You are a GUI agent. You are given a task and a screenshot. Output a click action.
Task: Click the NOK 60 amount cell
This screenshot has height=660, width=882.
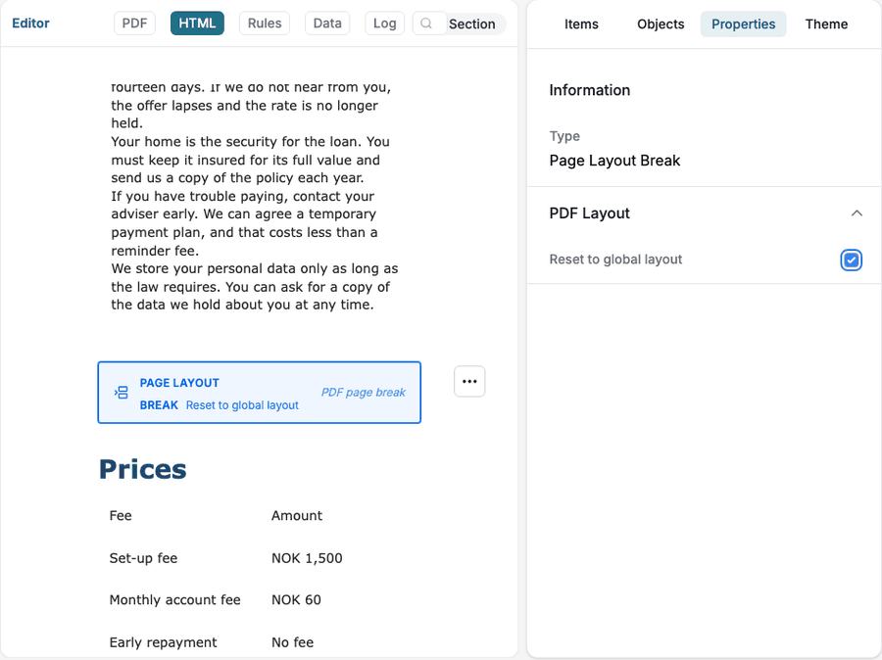[x=296, y=600]
